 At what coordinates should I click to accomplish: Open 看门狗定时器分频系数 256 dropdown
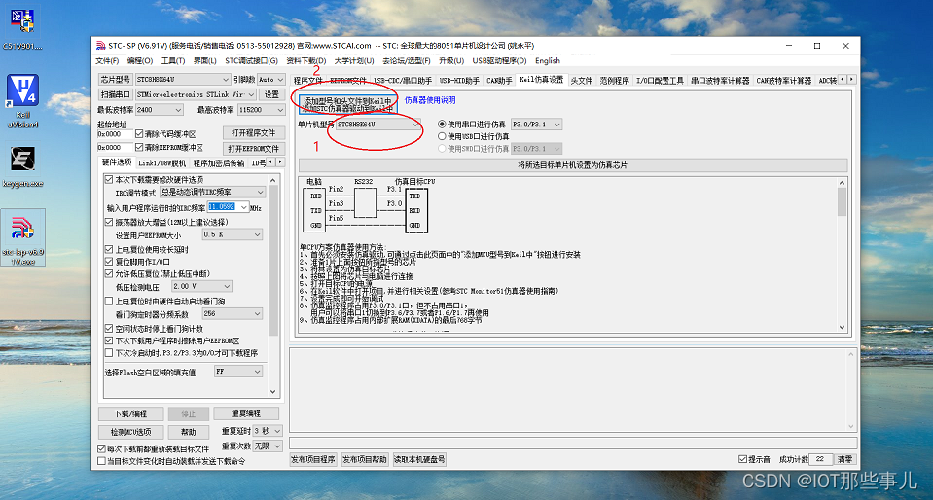233,313
